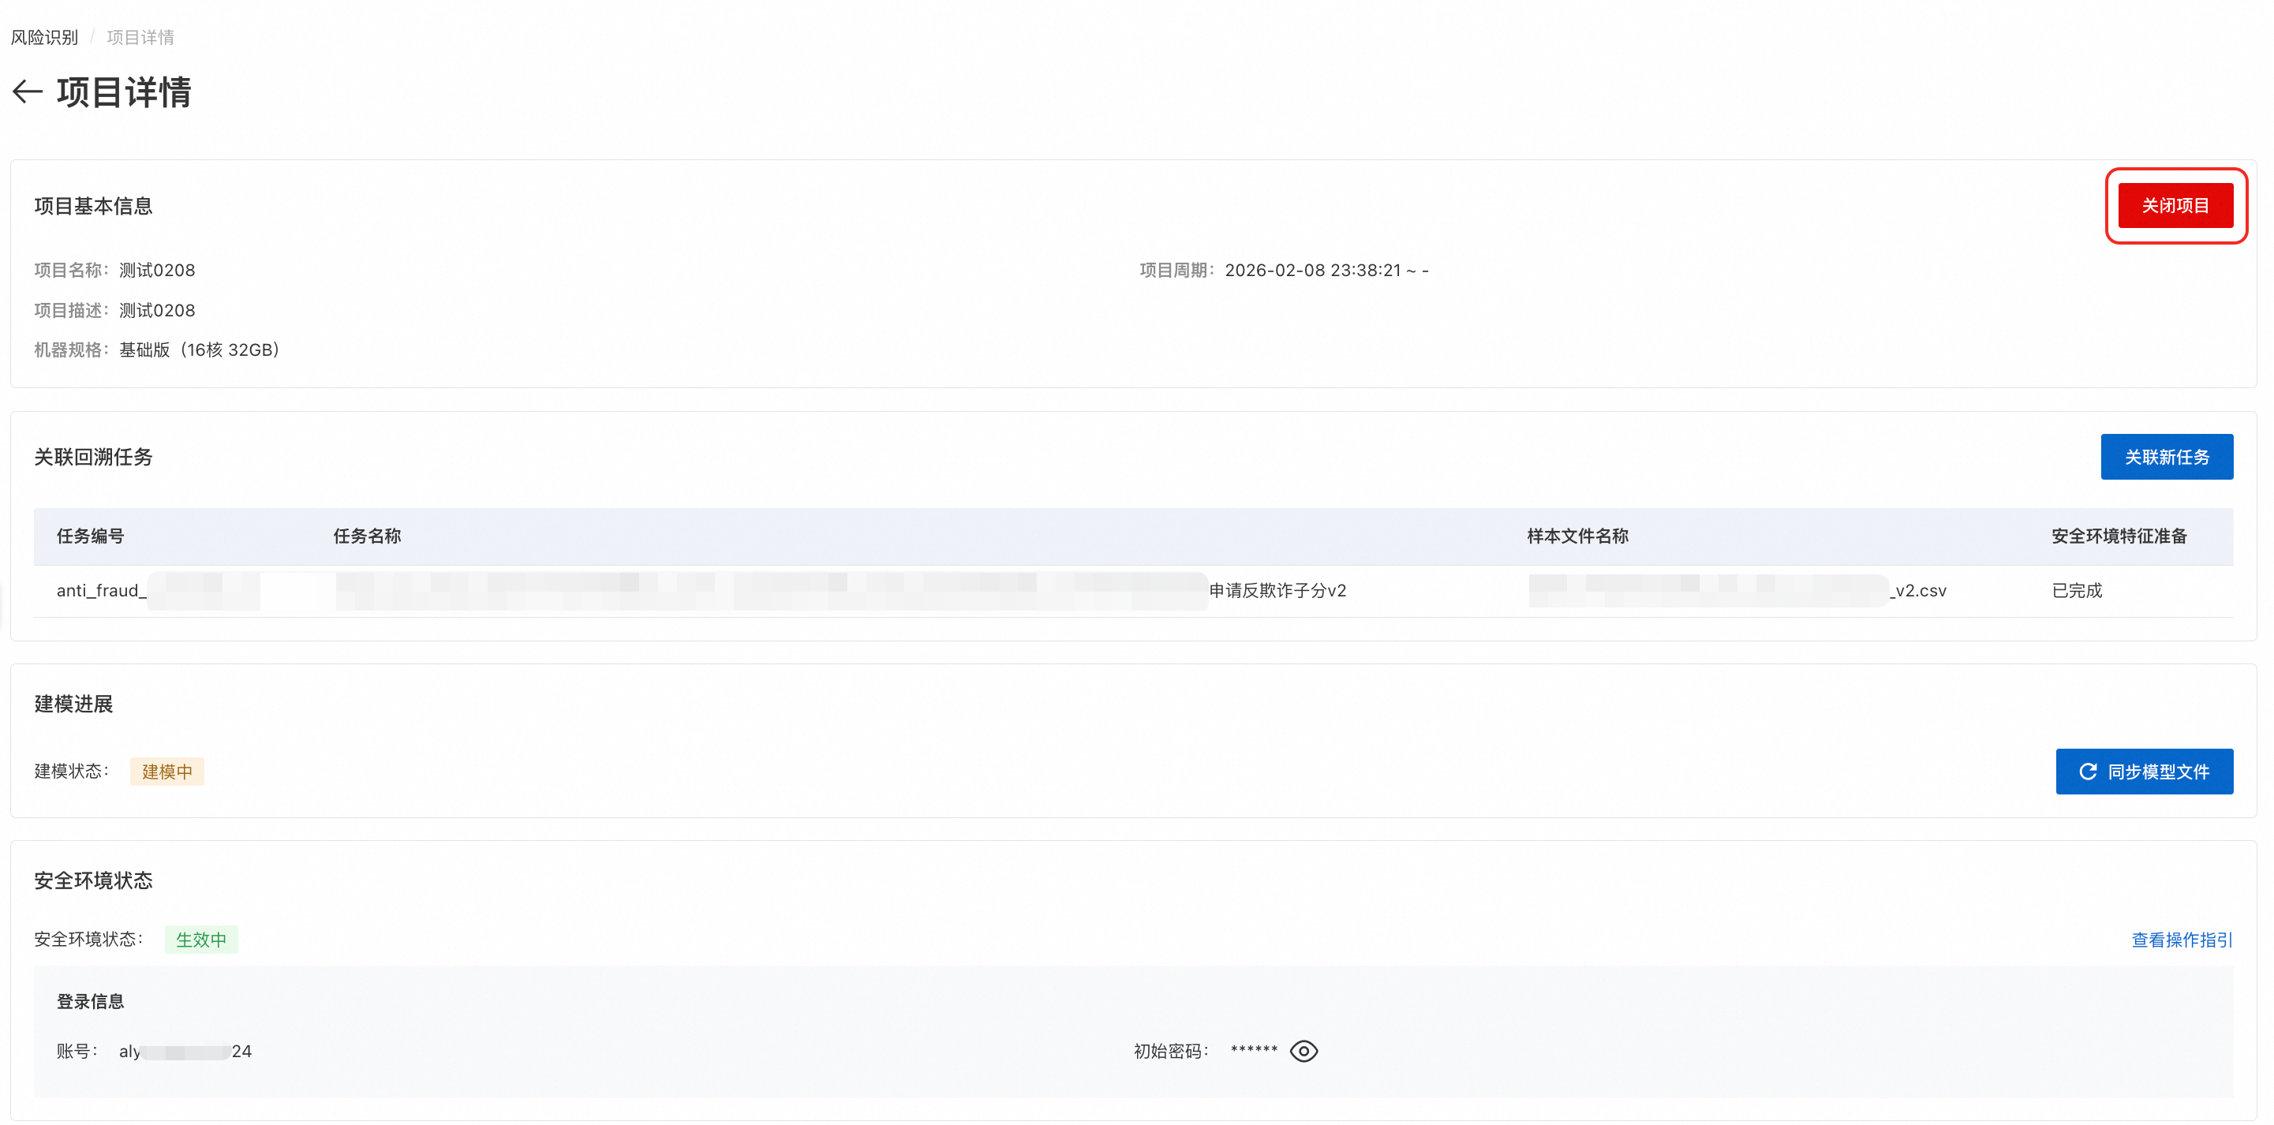
Task: Select the anti_fraud_ task number cell
Action: coord(101,590)
